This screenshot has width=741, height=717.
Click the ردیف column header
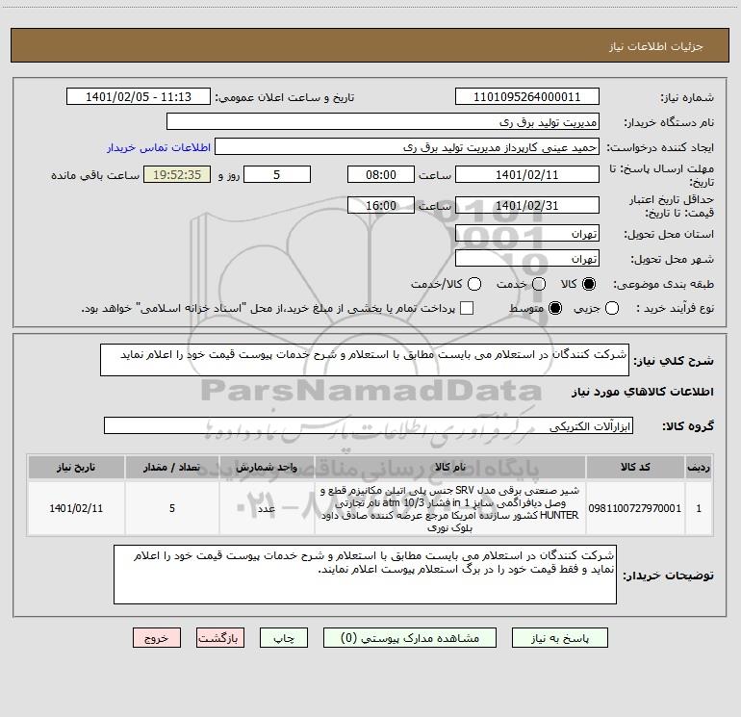click(x=699, y=468)
